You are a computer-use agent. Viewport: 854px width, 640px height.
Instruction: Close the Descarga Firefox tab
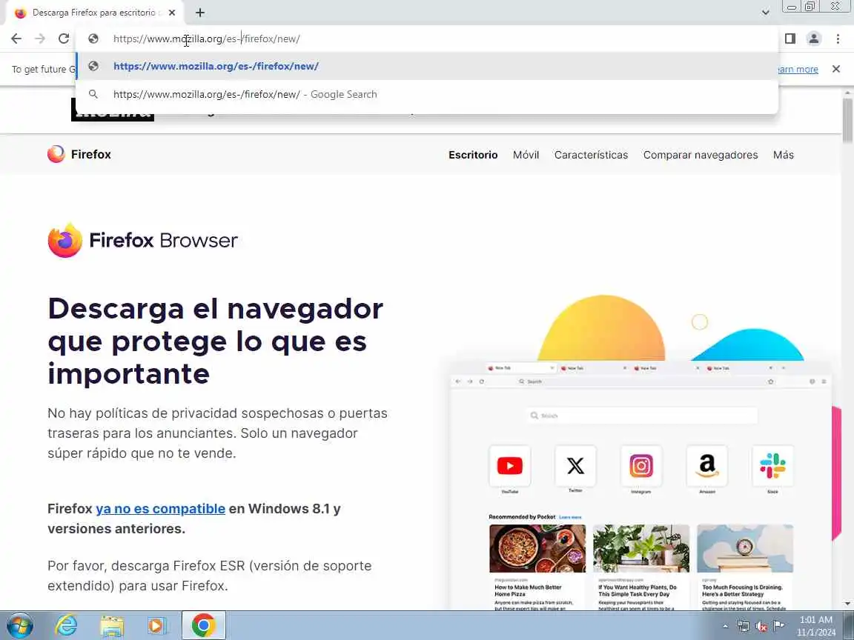coord(172,13)
